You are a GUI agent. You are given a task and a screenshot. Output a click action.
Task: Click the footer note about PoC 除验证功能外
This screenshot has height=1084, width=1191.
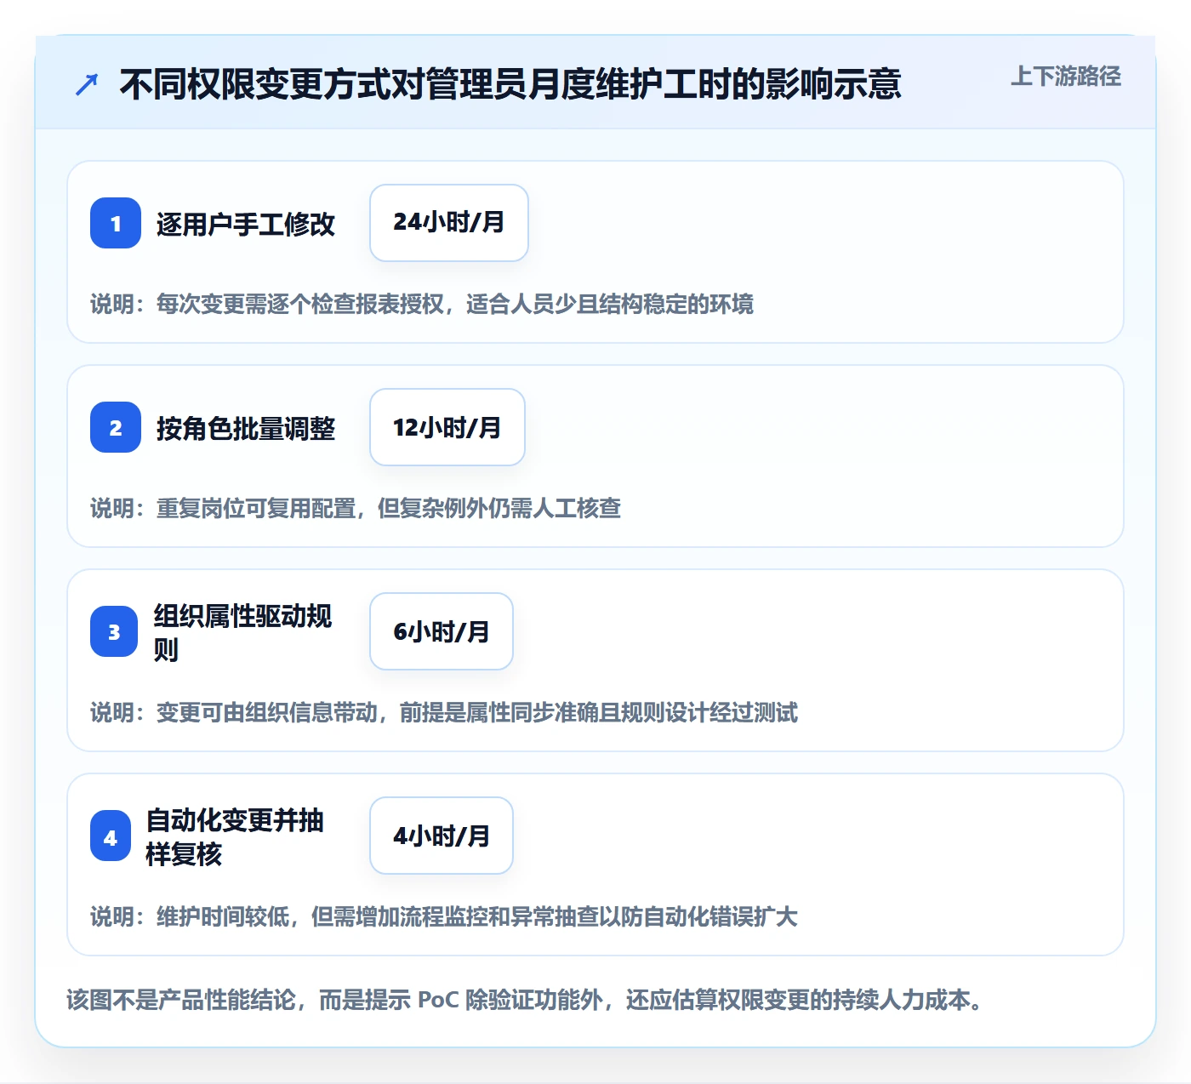tap(525, 1000)
